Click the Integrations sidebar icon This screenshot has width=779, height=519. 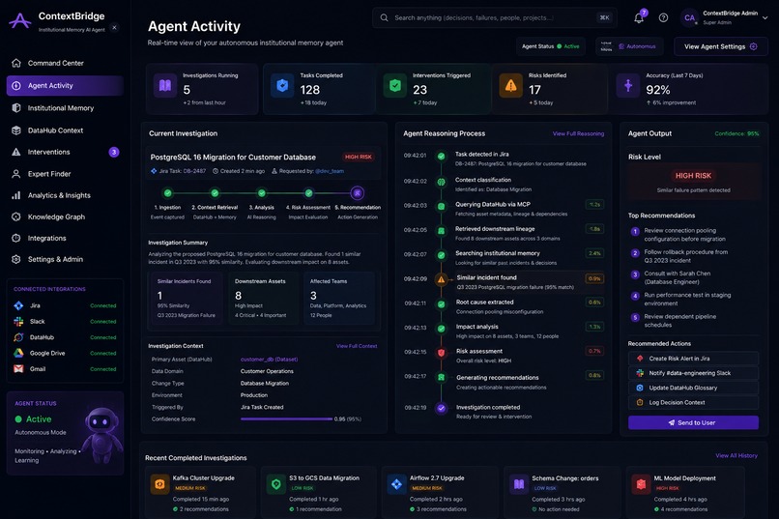pos(16,238)
